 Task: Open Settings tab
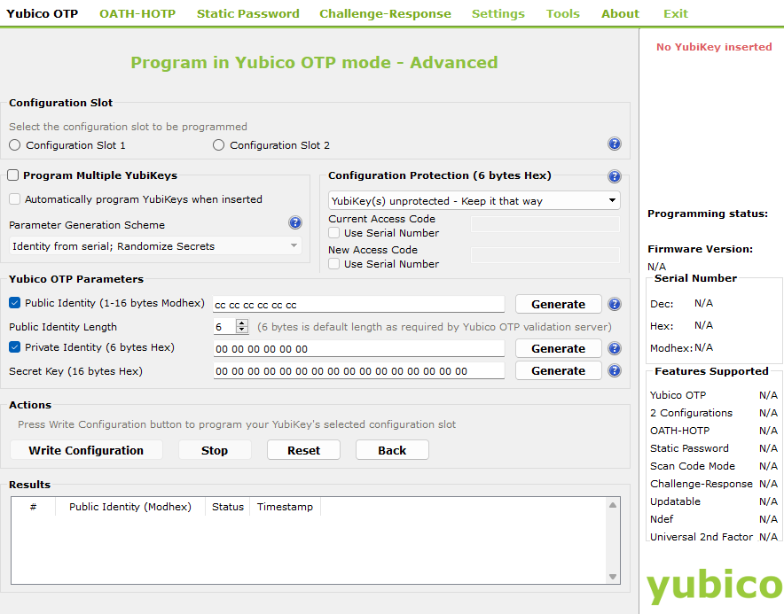[x=498, y=13]
